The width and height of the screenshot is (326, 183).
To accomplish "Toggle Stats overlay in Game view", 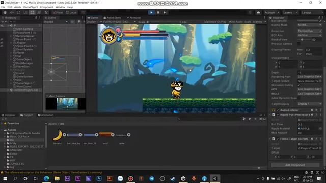I will (248, 22).
